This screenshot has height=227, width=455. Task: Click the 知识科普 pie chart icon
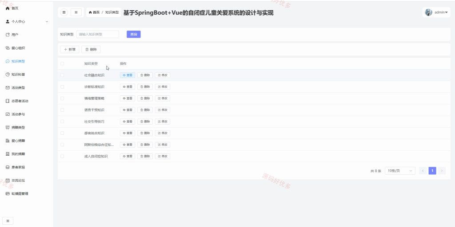pyautogui.click(x=8, y=74)
